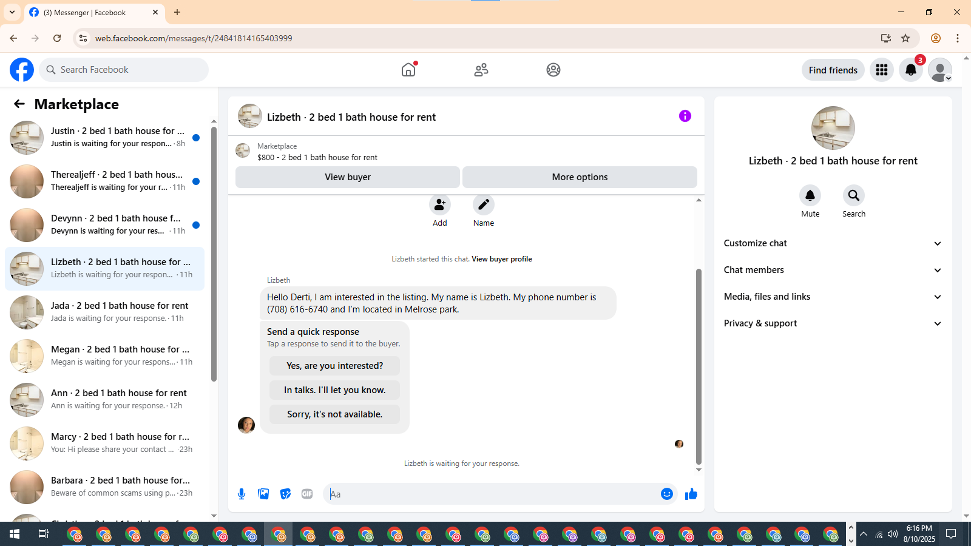Open the account profile avatar menu
This screenshot has width=971, height=546.
940,70
